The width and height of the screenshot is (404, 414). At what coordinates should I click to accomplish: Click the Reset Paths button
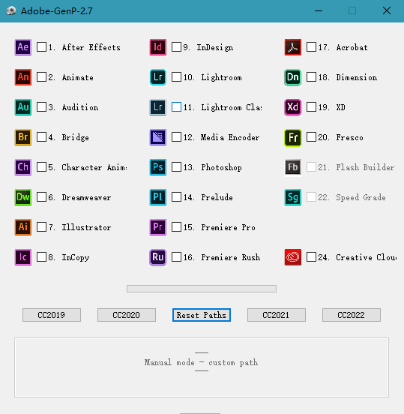202,315
